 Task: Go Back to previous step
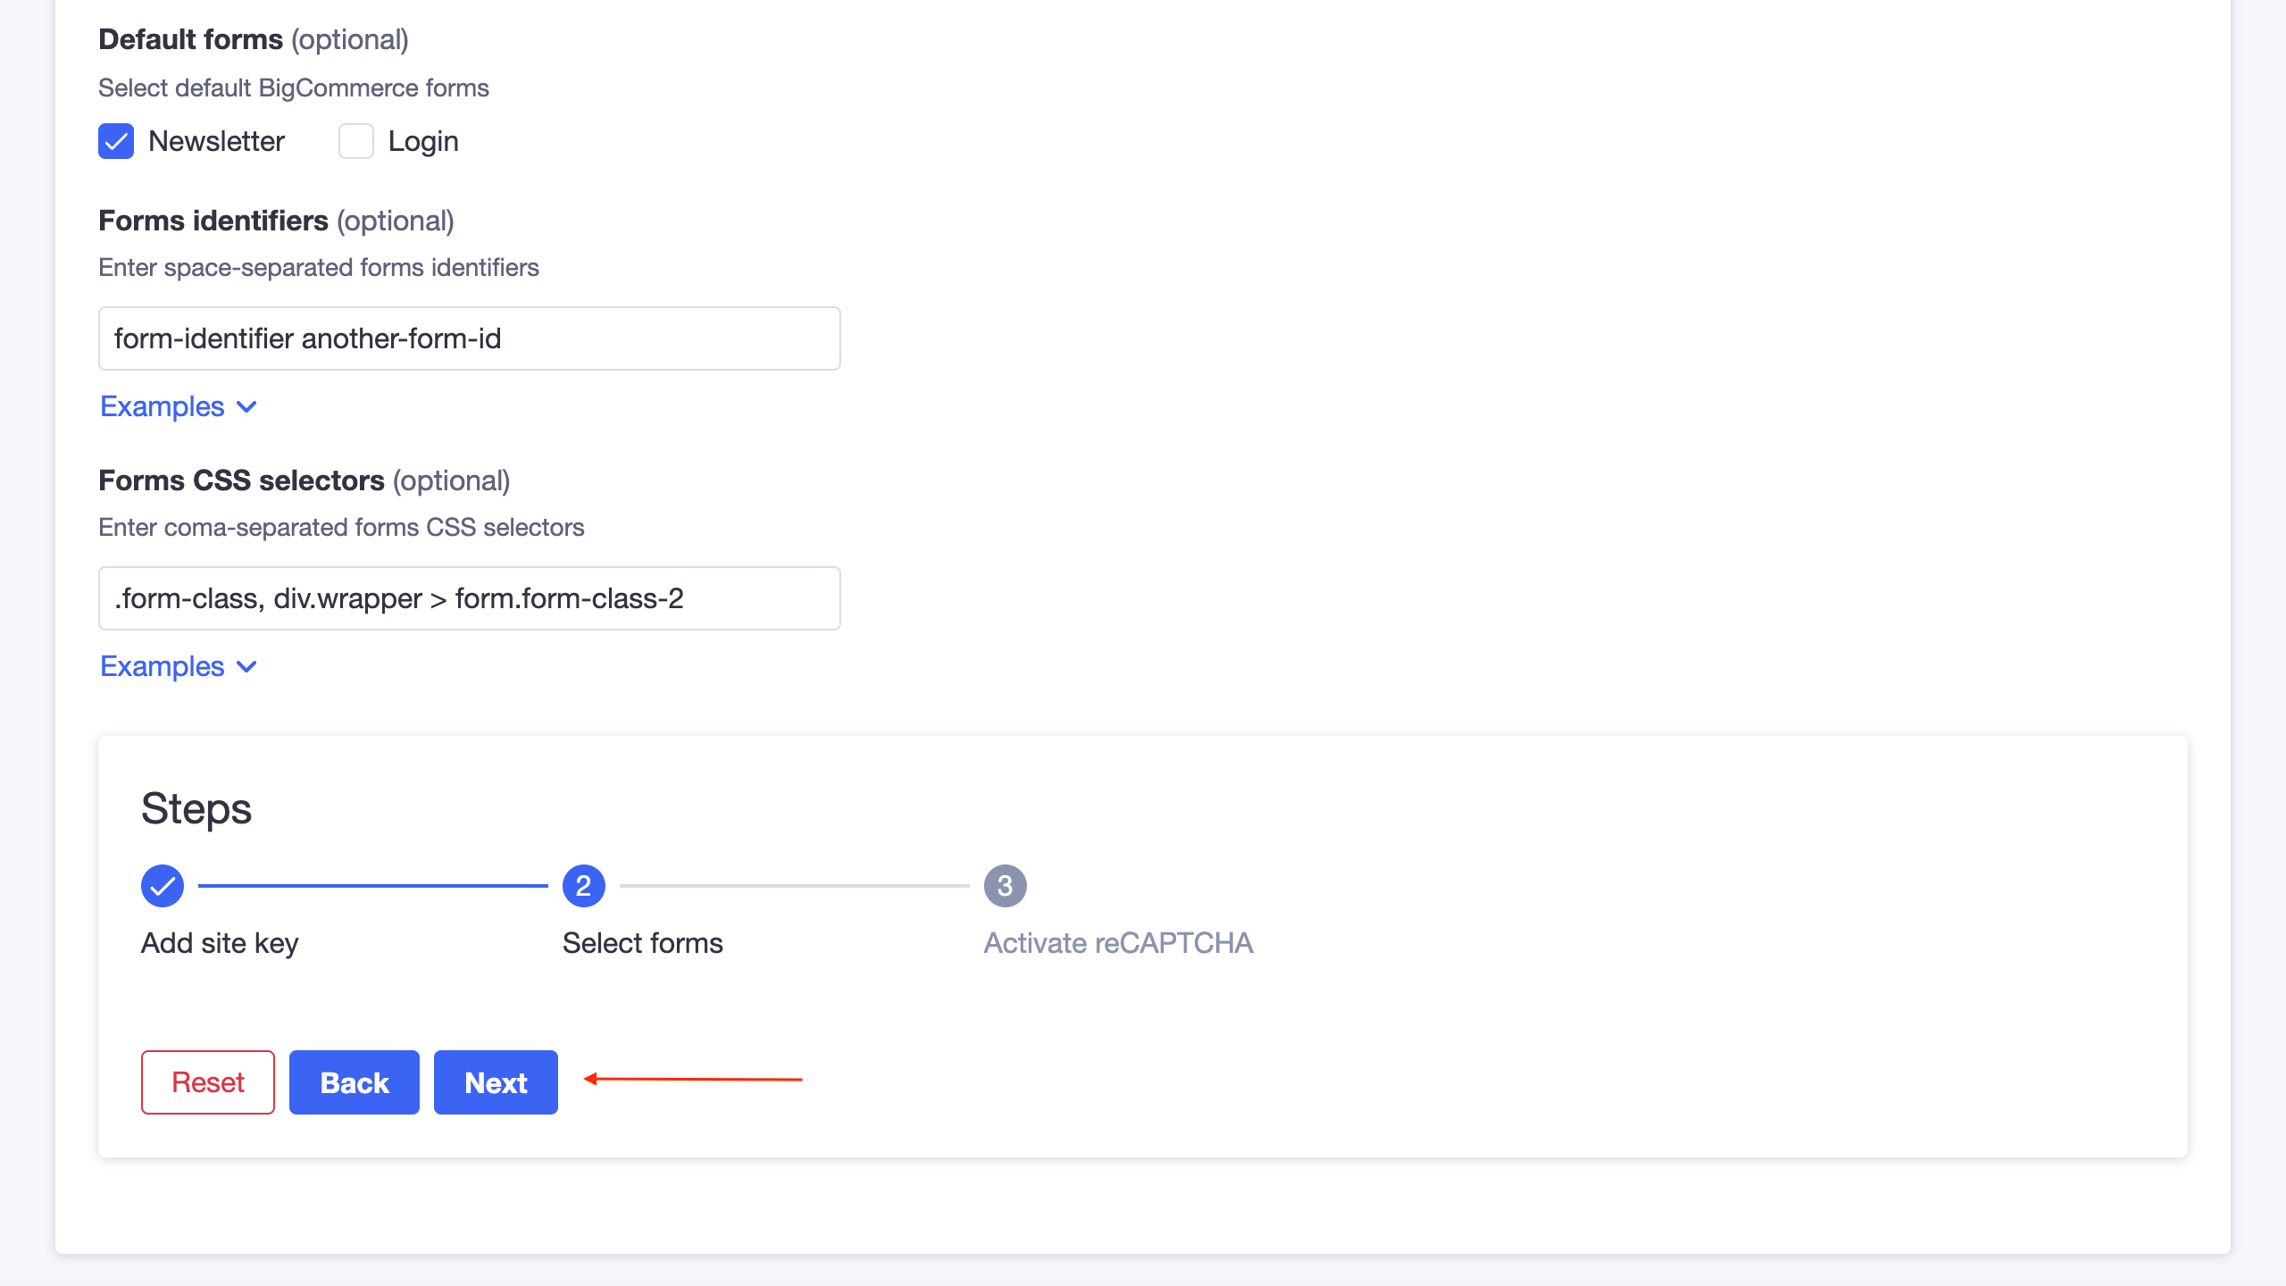point(354,1082)
